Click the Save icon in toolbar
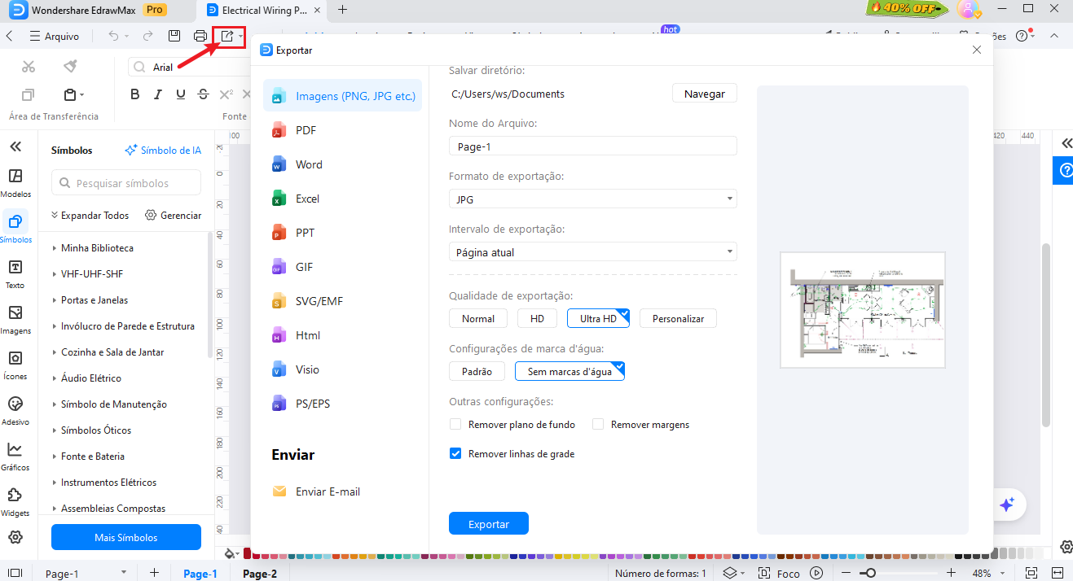This screenshot has height=581, width=1073. [x=174, y=37]
